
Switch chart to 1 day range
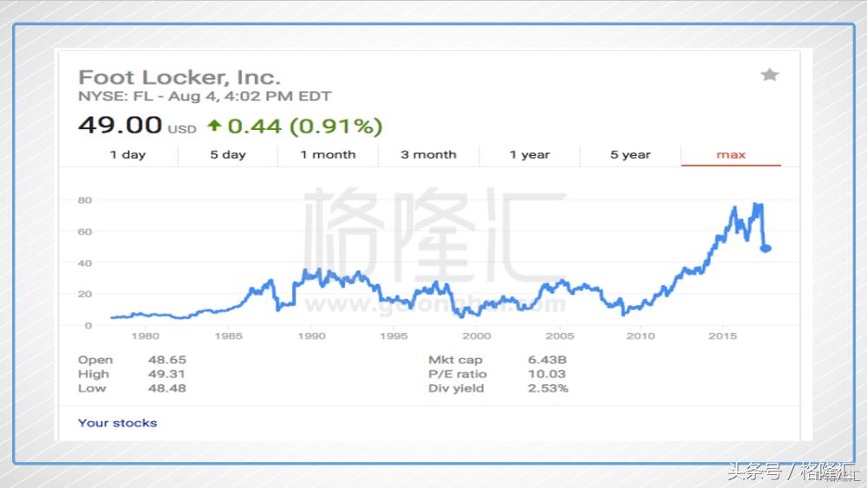coord(127,155)
